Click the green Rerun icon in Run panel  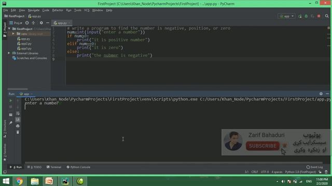pos(10,101)
